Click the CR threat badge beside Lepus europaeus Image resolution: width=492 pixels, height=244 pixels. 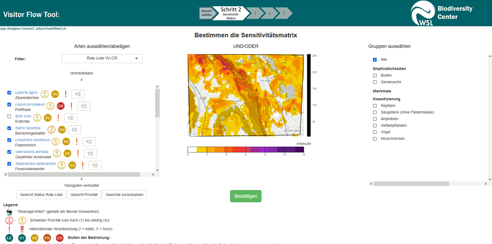[61, 106]
